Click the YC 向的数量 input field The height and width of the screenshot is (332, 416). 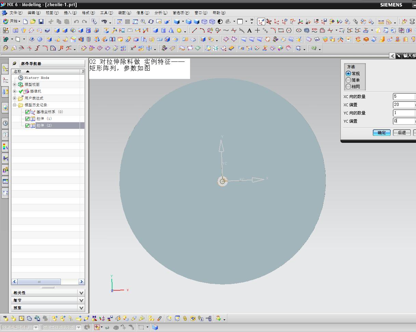[x=404, y=113]
